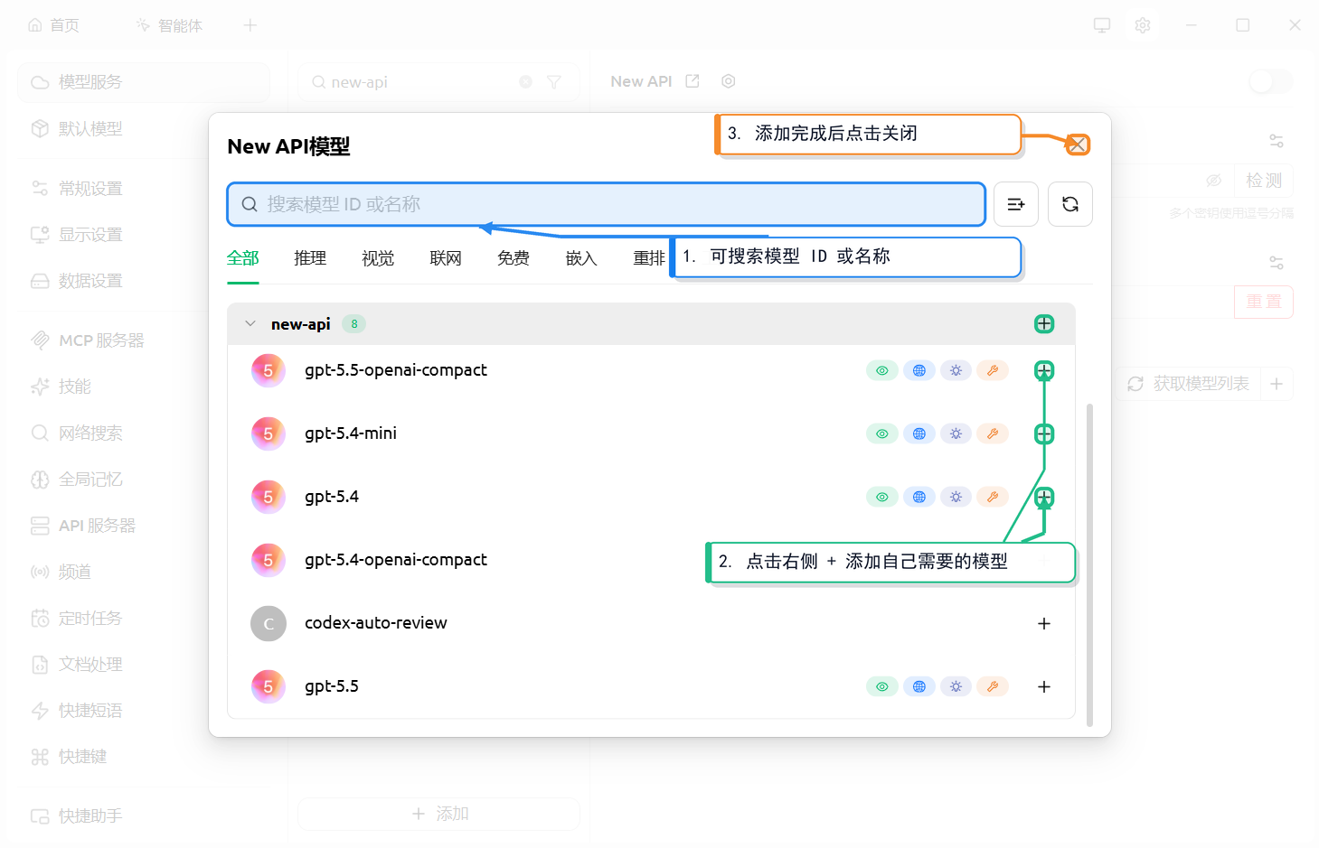Screen dimensions: 1319x848
Task: Click the 检测 button
Action: point(1264,181)
